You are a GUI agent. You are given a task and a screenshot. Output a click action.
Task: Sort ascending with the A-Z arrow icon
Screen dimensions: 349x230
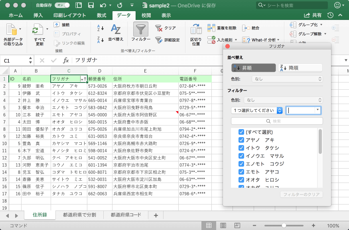(101, 28)
